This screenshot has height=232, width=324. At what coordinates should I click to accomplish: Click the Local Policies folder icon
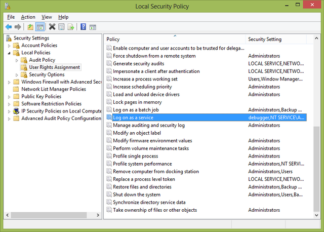pyautogui.click(x=16, y=53)
